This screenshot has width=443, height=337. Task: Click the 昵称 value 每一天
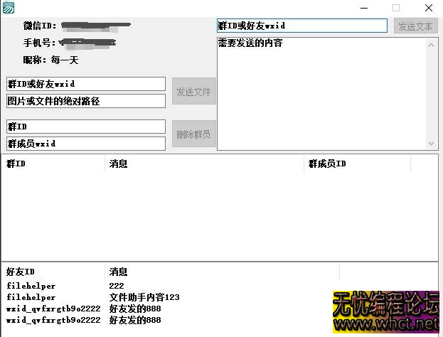(x=65, y=60)
